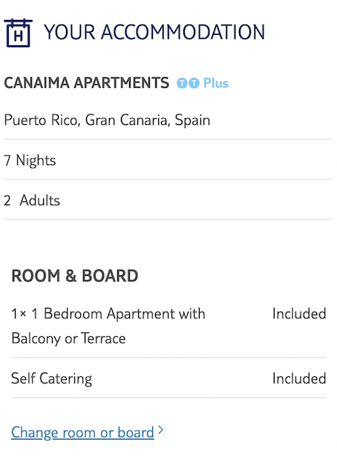Viewport: 337px width, 464px height.
Task: Click the Room & Board section heading
Action: click(75, 276)
